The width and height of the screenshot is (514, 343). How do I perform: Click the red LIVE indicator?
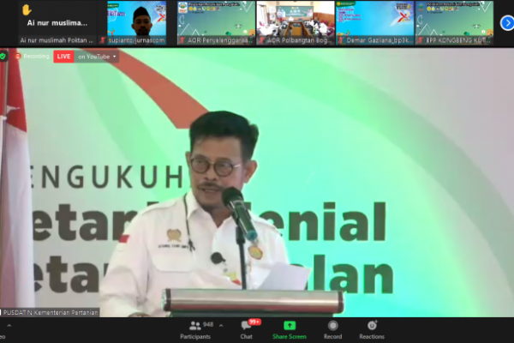tap(63, 57)
